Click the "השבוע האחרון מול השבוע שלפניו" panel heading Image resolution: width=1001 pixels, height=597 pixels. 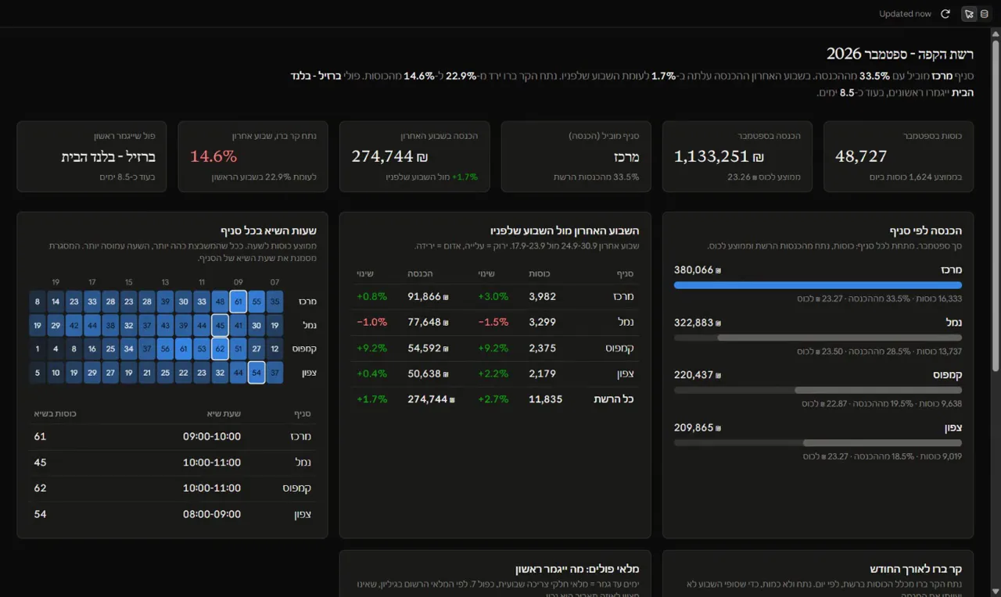pos(565,231)
